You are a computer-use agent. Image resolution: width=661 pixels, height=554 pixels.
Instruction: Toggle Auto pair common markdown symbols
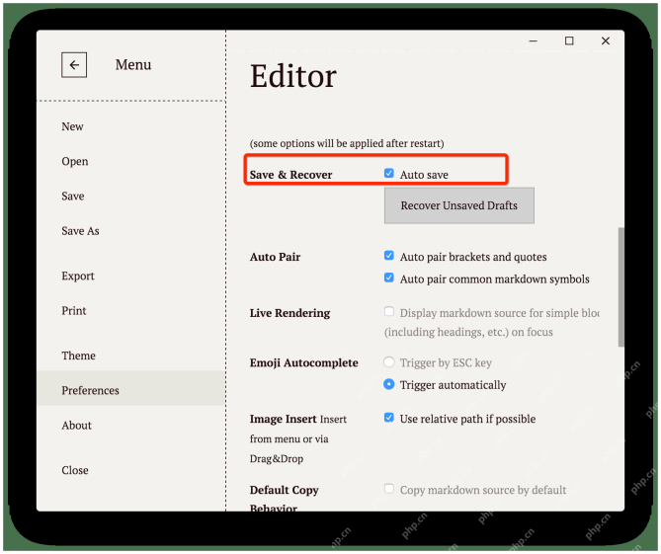tap(389, 277)
